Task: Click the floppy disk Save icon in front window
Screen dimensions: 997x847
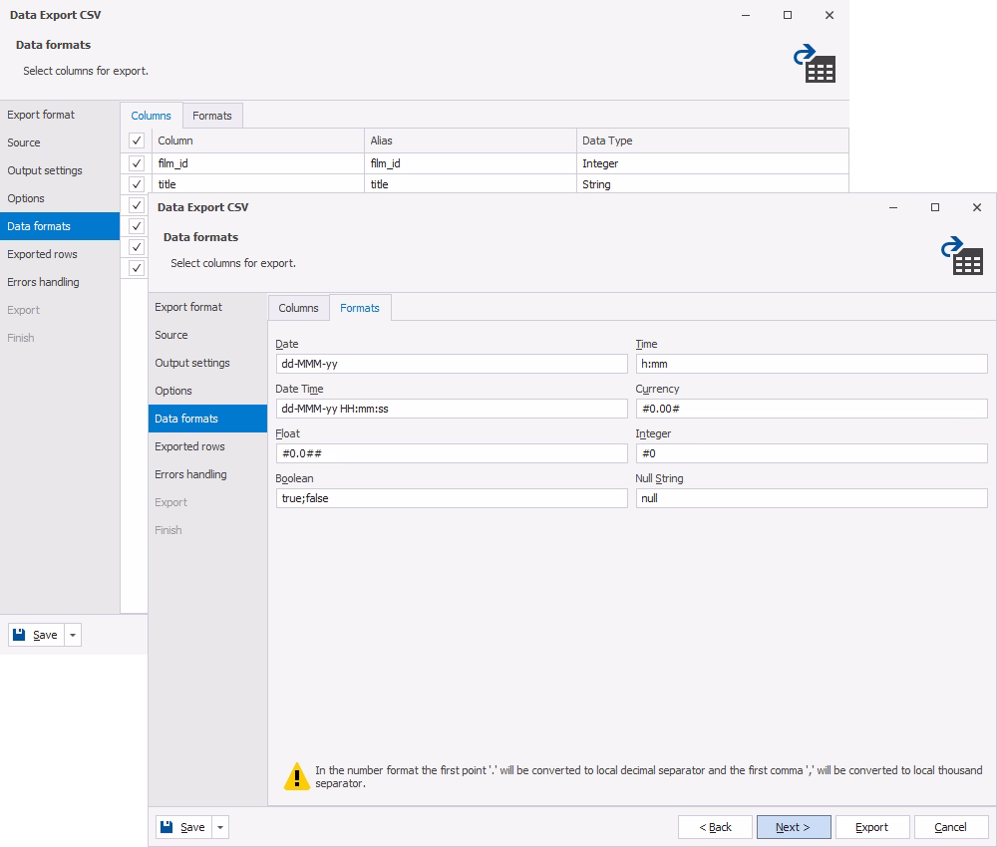Action: coord(166,827)
